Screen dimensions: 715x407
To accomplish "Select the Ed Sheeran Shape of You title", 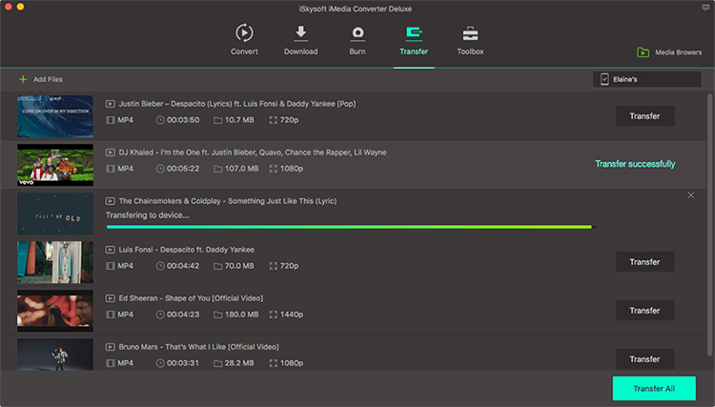I will pos(191,298).
